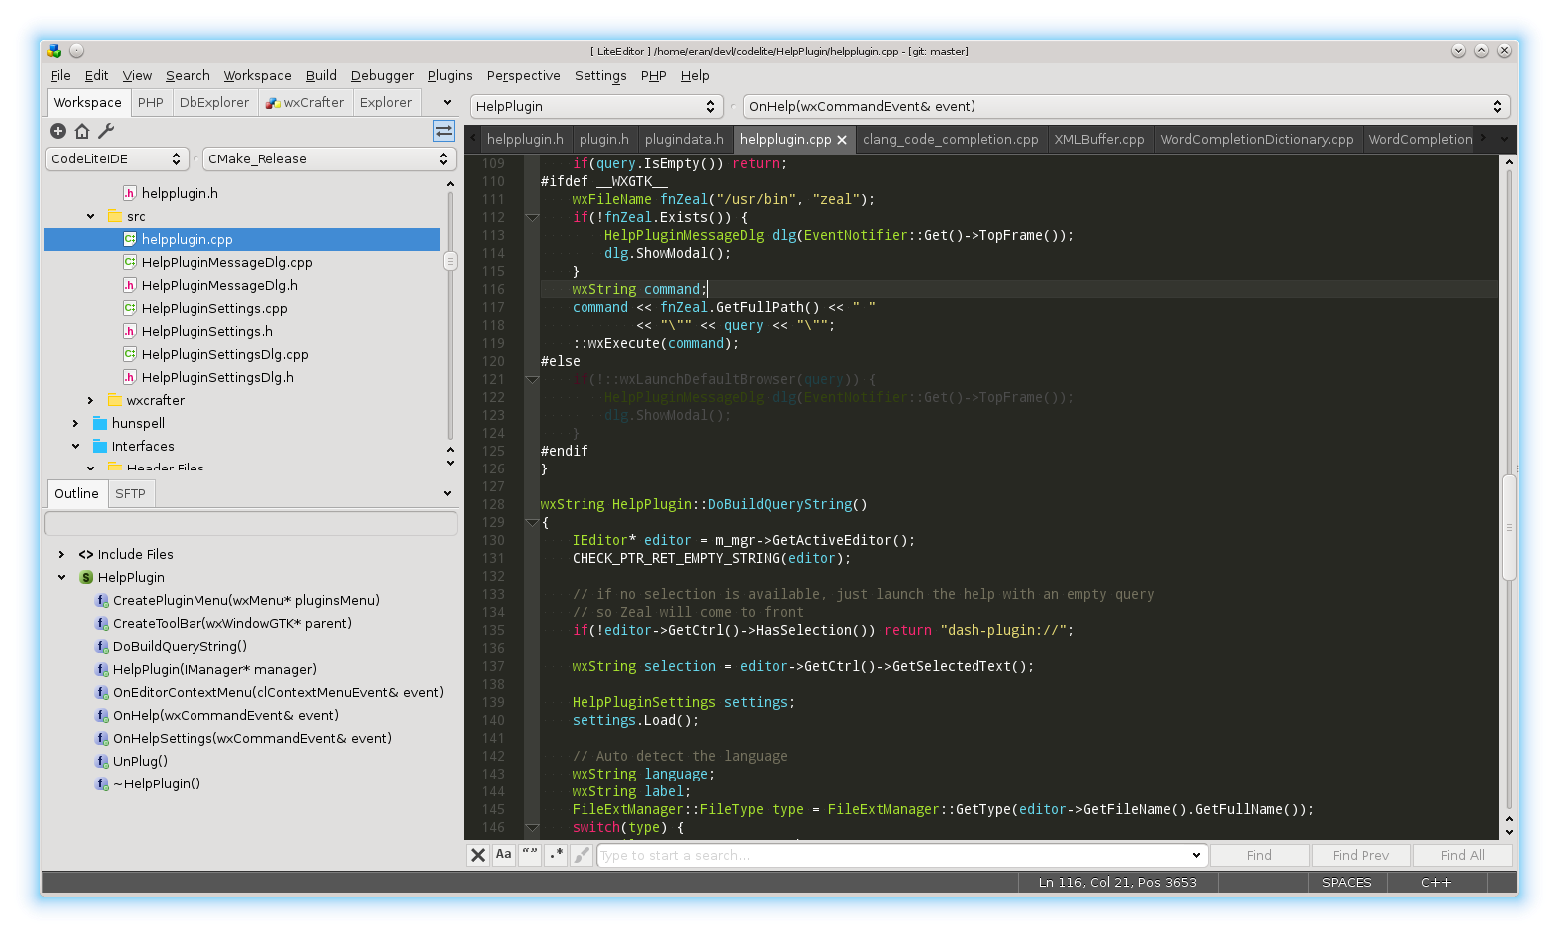Toggle fold marker at line 129
The height and width of the screenshot is (937, 1559).
tap(532, 522)
